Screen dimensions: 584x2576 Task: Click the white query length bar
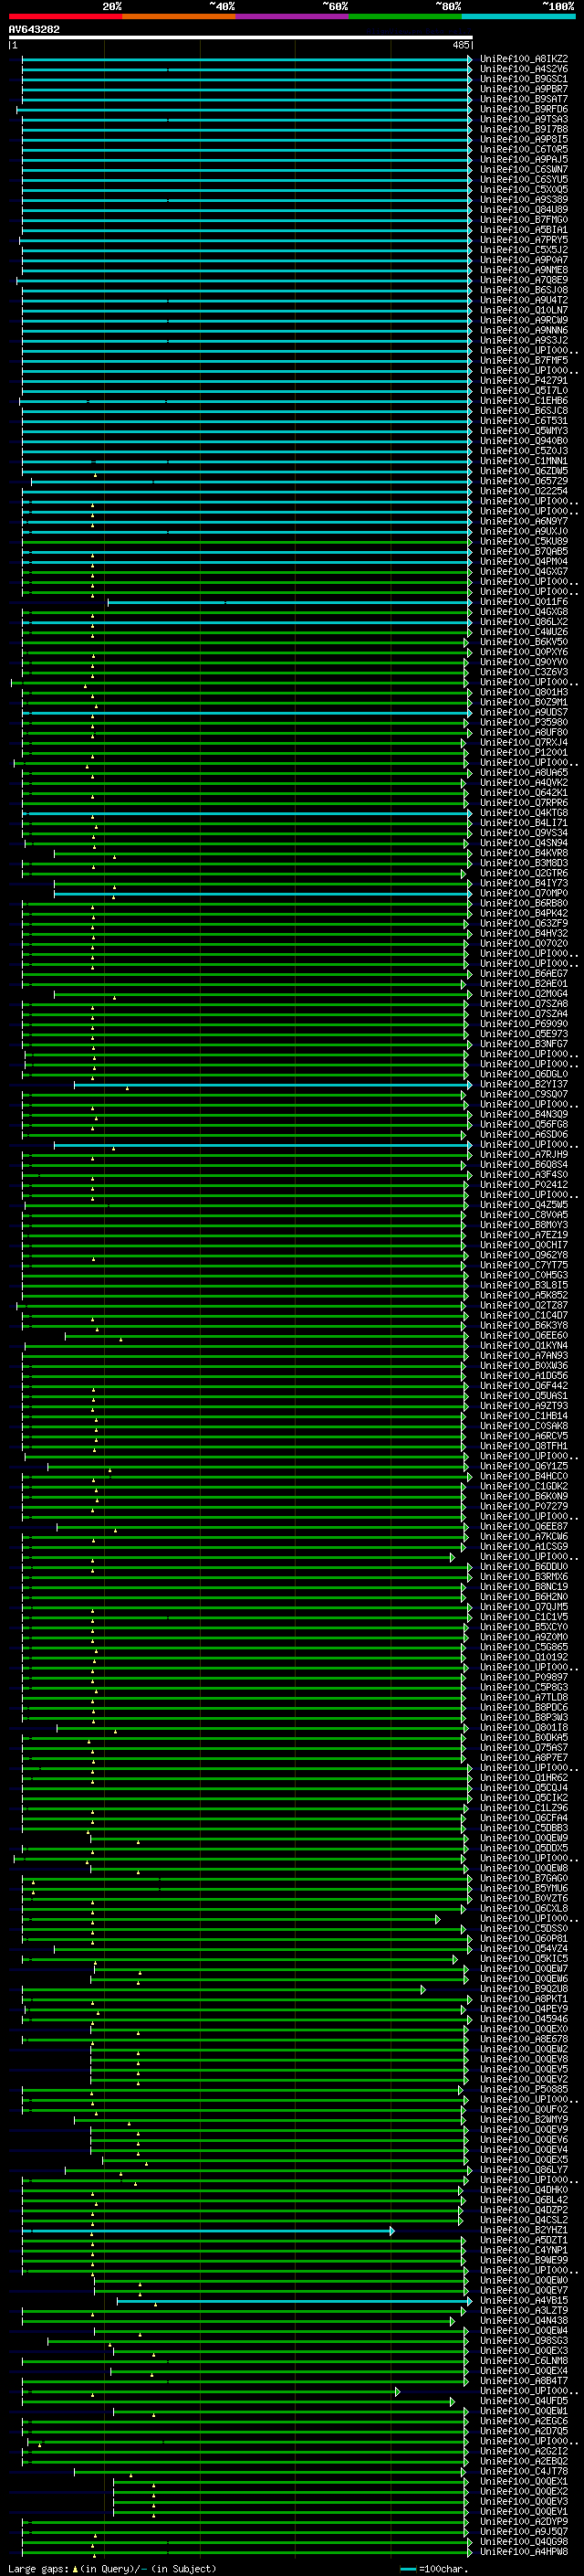click(x=241, y=38)
